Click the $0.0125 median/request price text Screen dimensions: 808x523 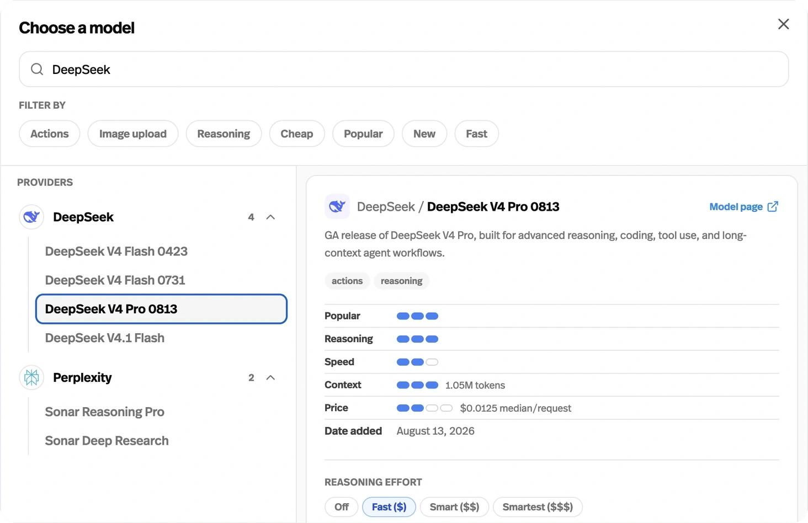(515, 408)
